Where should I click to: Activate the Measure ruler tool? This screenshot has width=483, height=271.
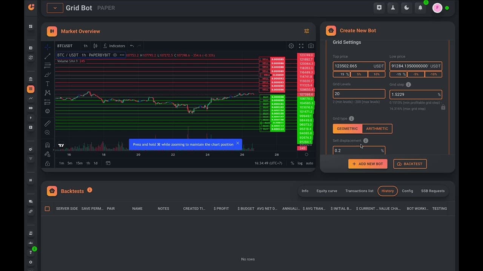coord(47,123)
